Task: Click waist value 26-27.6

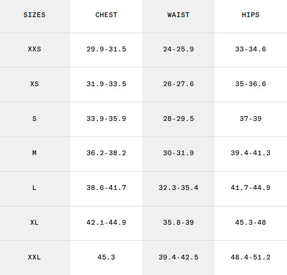Action: (178, 84)
